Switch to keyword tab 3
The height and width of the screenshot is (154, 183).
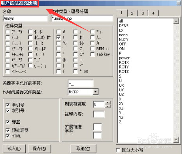(143, 13)
